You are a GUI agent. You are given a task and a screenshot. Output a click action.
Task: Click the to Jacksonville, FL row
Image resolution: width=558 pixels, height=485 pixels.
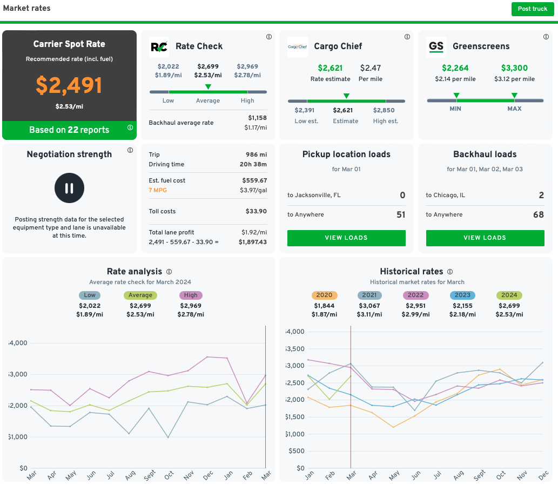(x=346, y=195)
